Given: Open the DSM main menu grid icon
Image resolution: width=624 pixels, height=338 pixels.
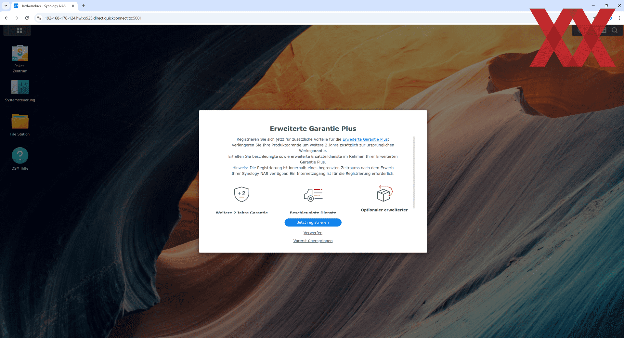Looking at the screenshot, I should click(x=19, y=30).
